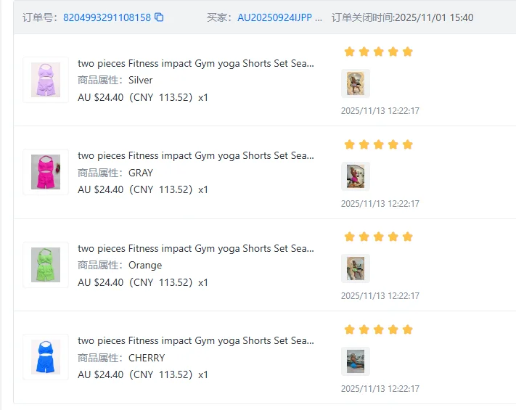The image size is (516, 410).
Task: Open the blue CHERRY set product thumbnail
Action: (x=46, y=357)
